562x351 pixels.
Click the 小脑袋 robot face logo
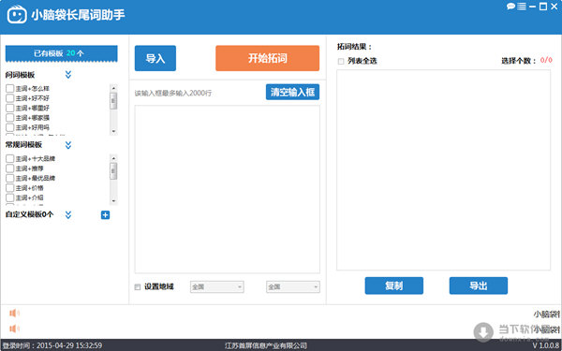[17, 14]
